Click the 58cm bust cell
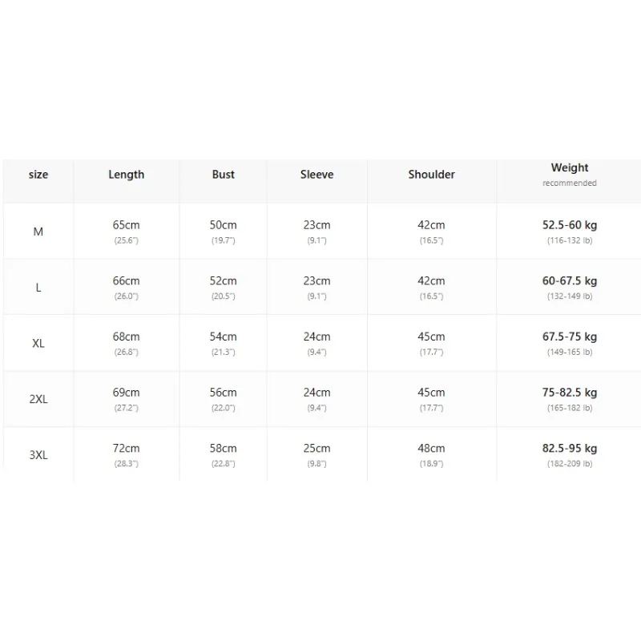Image resolution: width=641 pixels, height=641 pixels. click(x=224, y=454)
